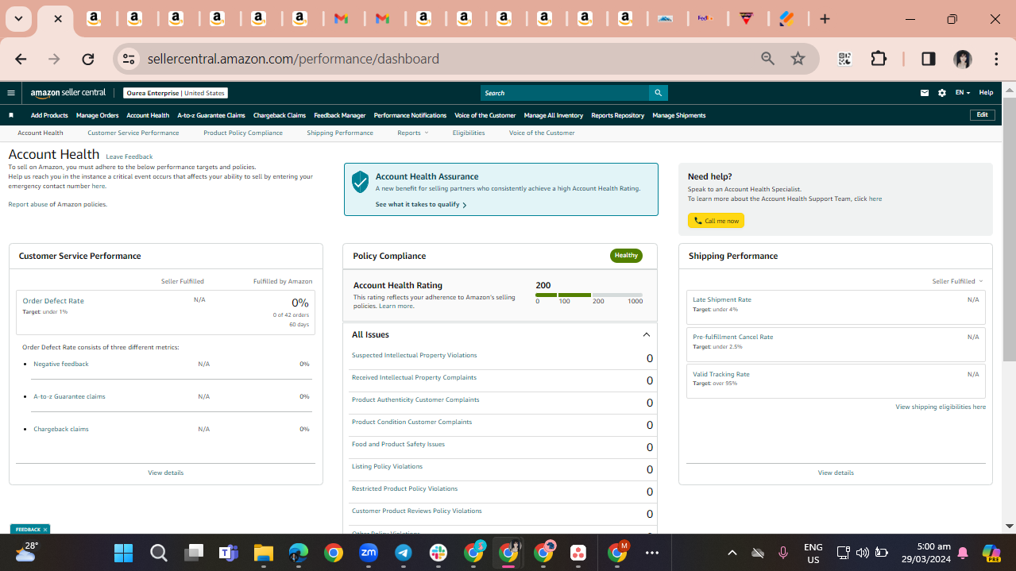This screenshot has width=1016, height=571.
Task: Go back with browser back arrow
Action: 21,59
